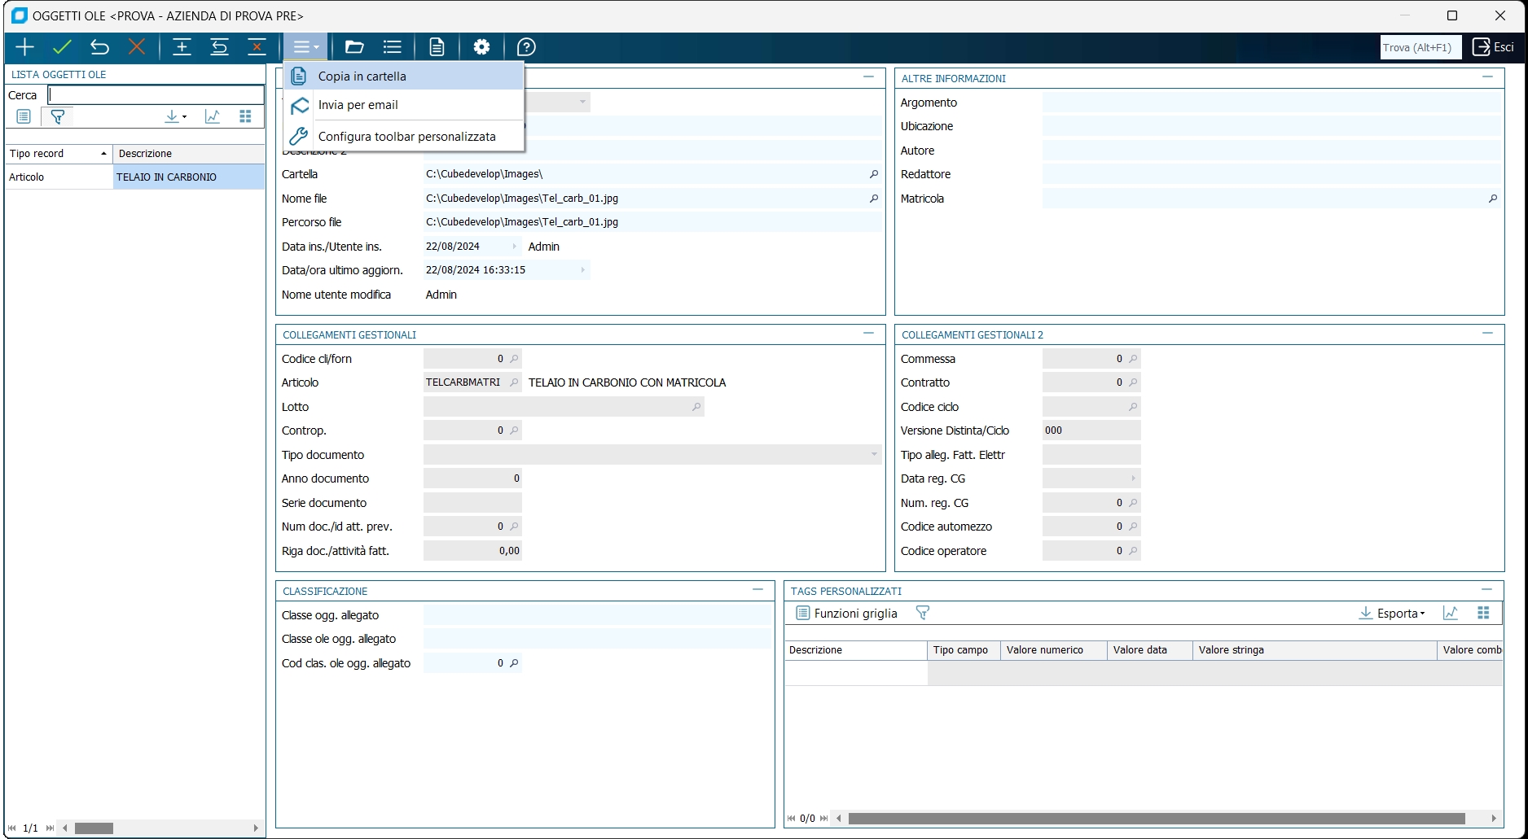
Task: Click the Cerca search input field
Action: [156, 95]
